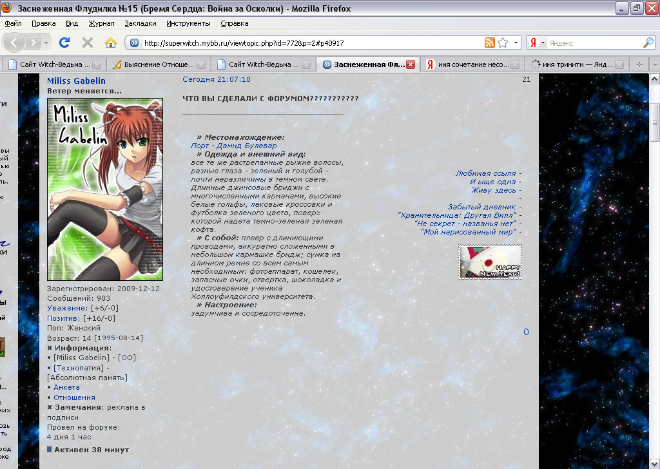Open "Не секрет - названья нет" link
The height and width of the screenshot is (469, 660).
(x=465, y=224)
